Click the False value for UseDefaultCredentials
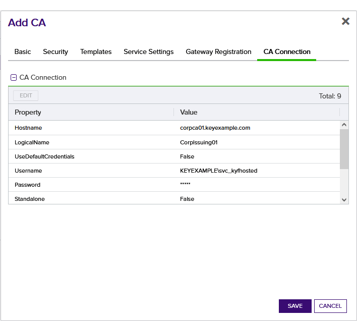The image size is (357, 321). [x=187, y=156]
